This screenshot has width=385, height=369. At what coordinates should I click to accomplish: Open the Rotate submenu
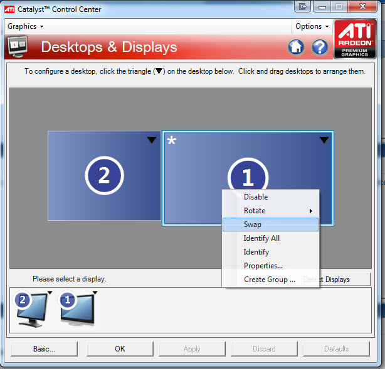point(270,211)
